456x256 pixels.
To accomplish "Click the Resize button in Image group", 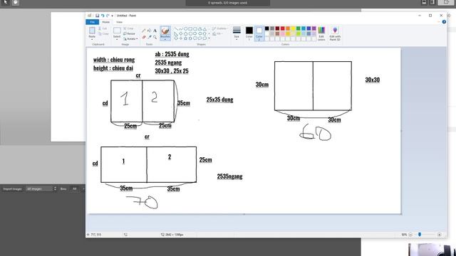I will coord(129,33).
